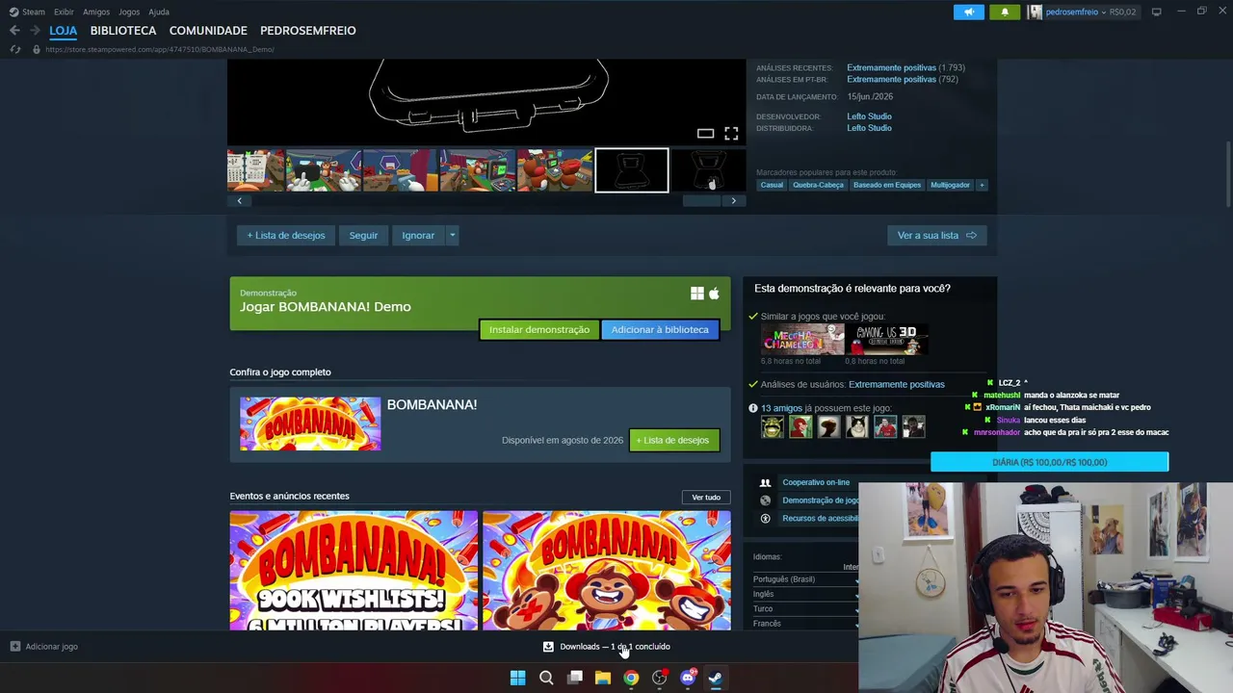Add full game BOMBANANA! to Lista de desejos
The height and width of the screenshot is (693, 1233).
[674, 441]
